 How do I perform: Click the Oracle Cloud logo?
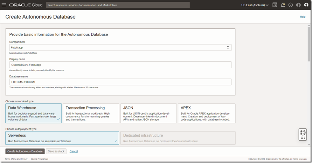(26, 5)
